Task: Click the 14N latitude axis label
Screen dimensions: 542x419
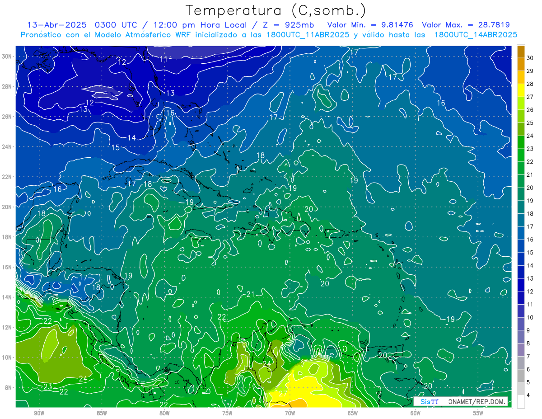Action: pyautogui.click(x=8, y=297)
